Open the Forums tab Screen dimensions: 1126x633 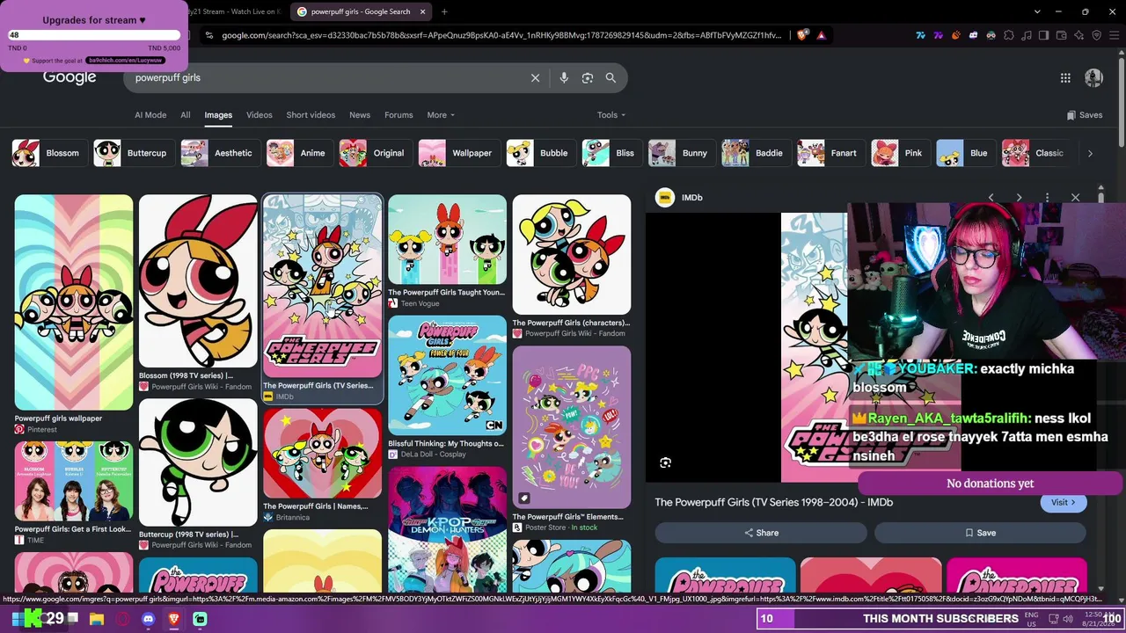(x=398, y=115)
